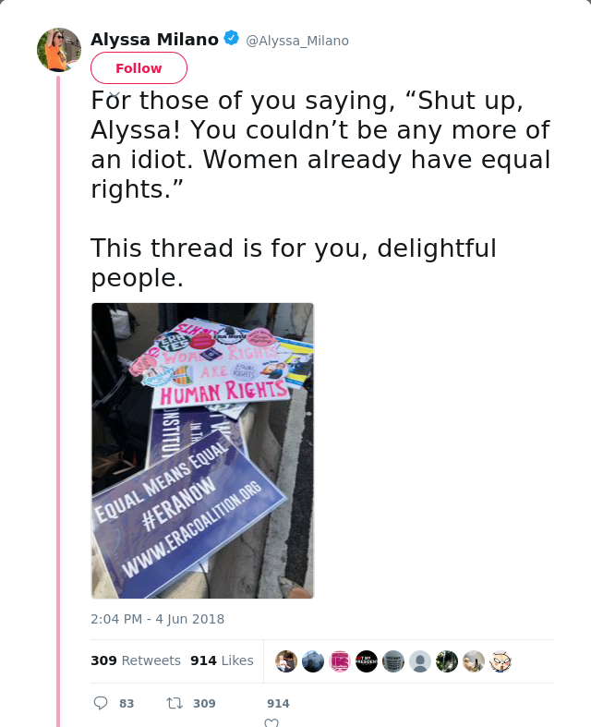Screen dimensions: 591x727
Task: Reply to the tweet via speech bubble icon
Action: (101, 703)
